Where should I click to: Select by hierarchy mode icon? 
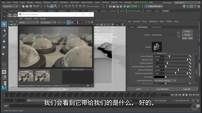[x=48, y=6]
